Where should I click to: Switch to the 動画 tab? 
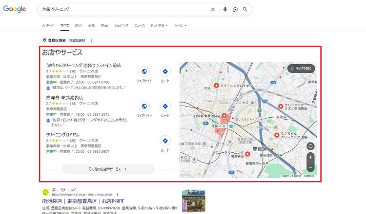click(x=104, y=26)
